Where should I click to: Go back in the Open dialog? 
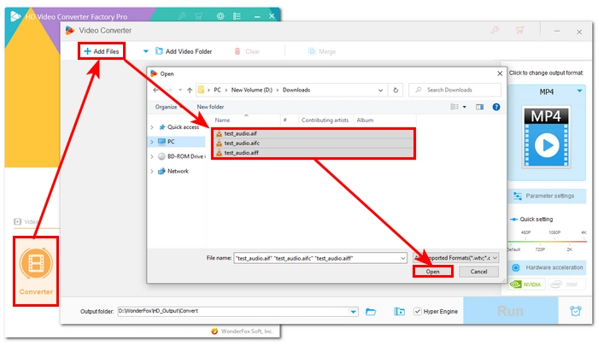[x=155, y=90]
